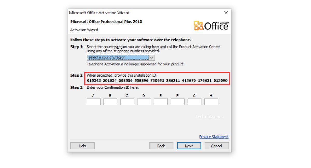Go Back in the Activation Wizard

161,146
